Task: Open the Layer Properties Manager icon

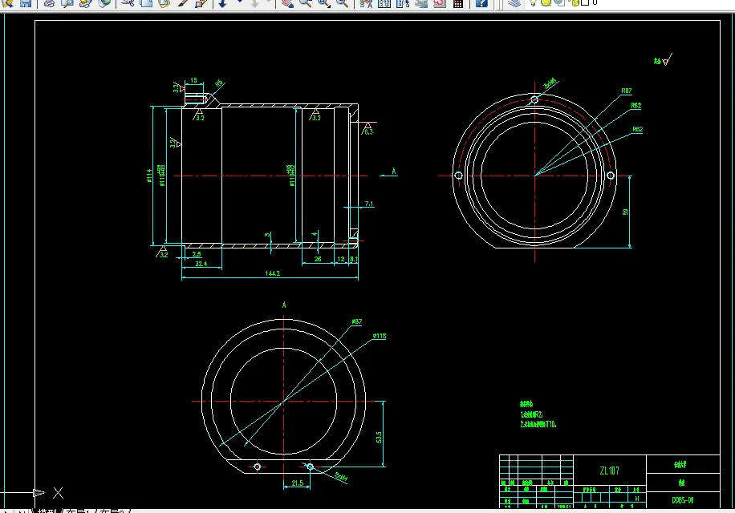Action: 514,3
